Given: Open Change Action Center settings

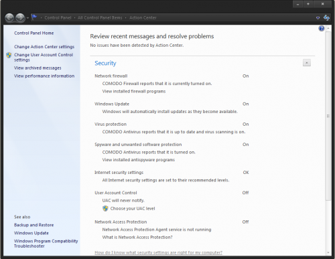Looking at the screenshot, I should [44, 47].
